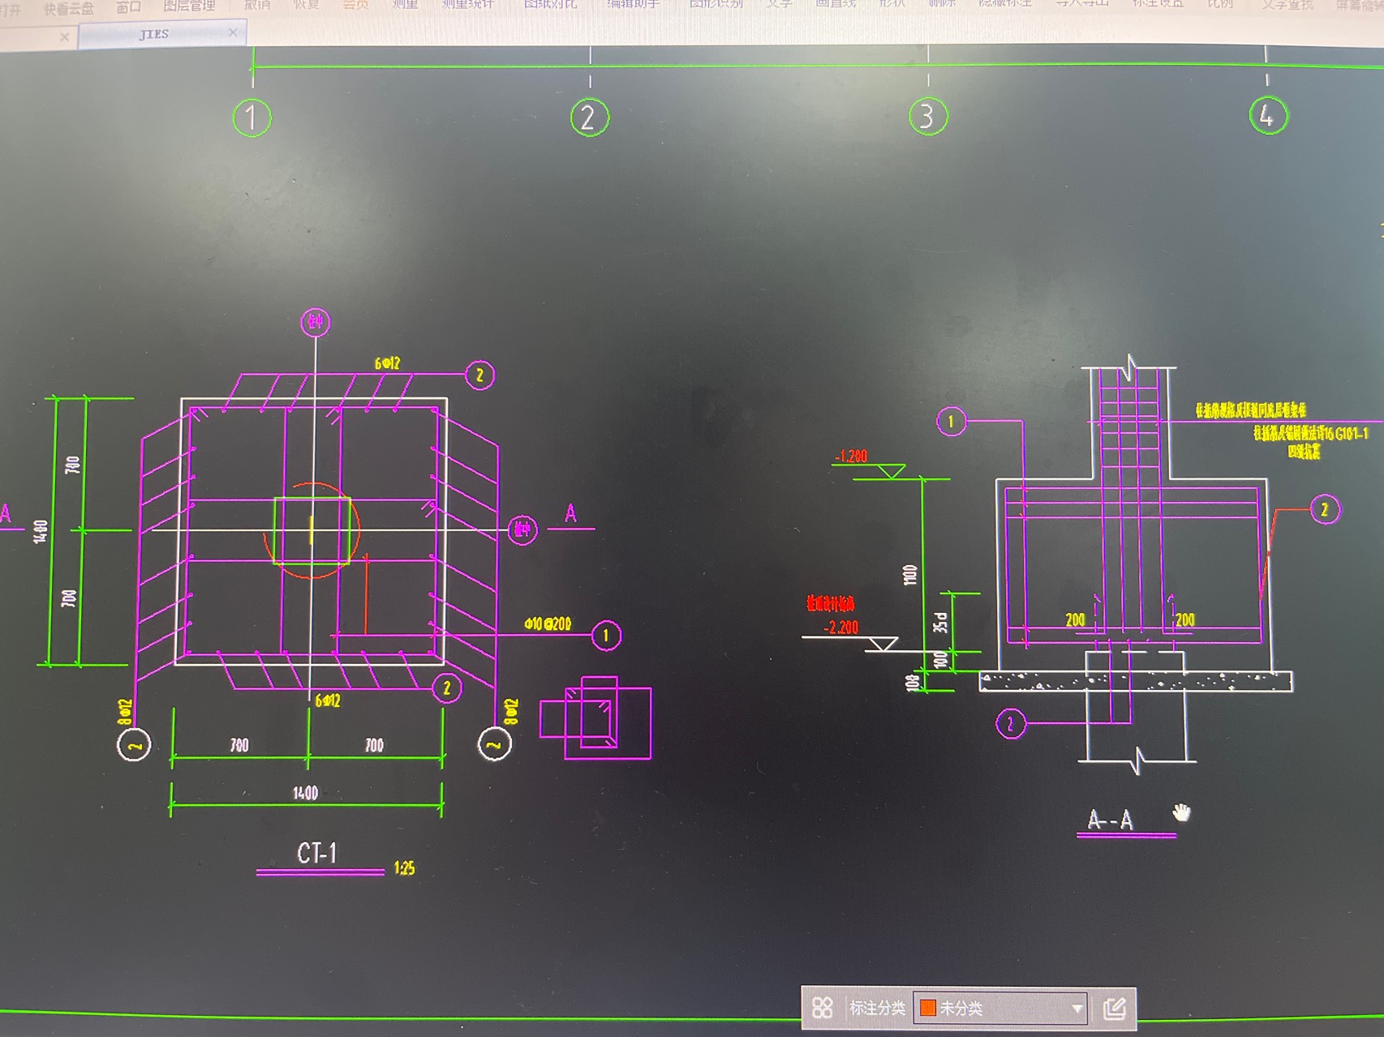Select magenta bubble 1 next to Φ10@200
This screenshot has width=1384, height=1037.
click(x=606, y=636)
